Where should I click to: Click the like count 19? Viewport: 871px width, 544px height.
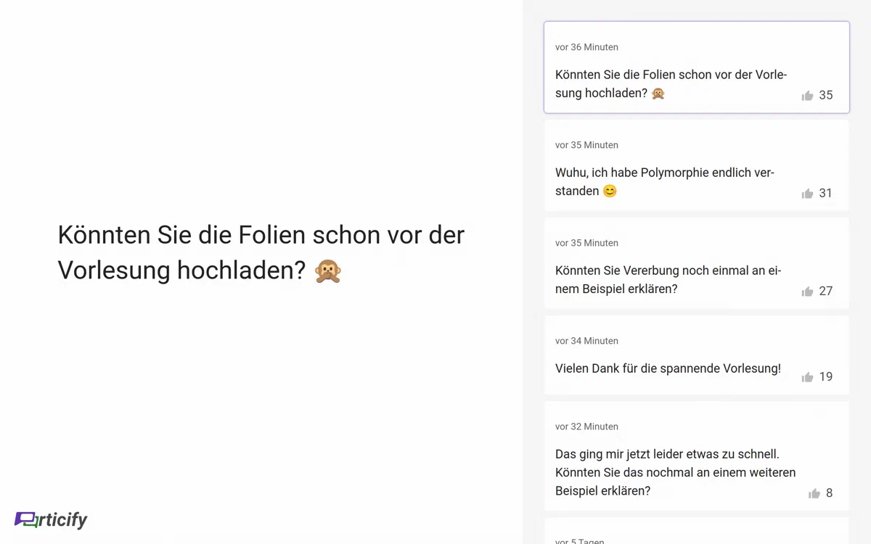[826, 377]
